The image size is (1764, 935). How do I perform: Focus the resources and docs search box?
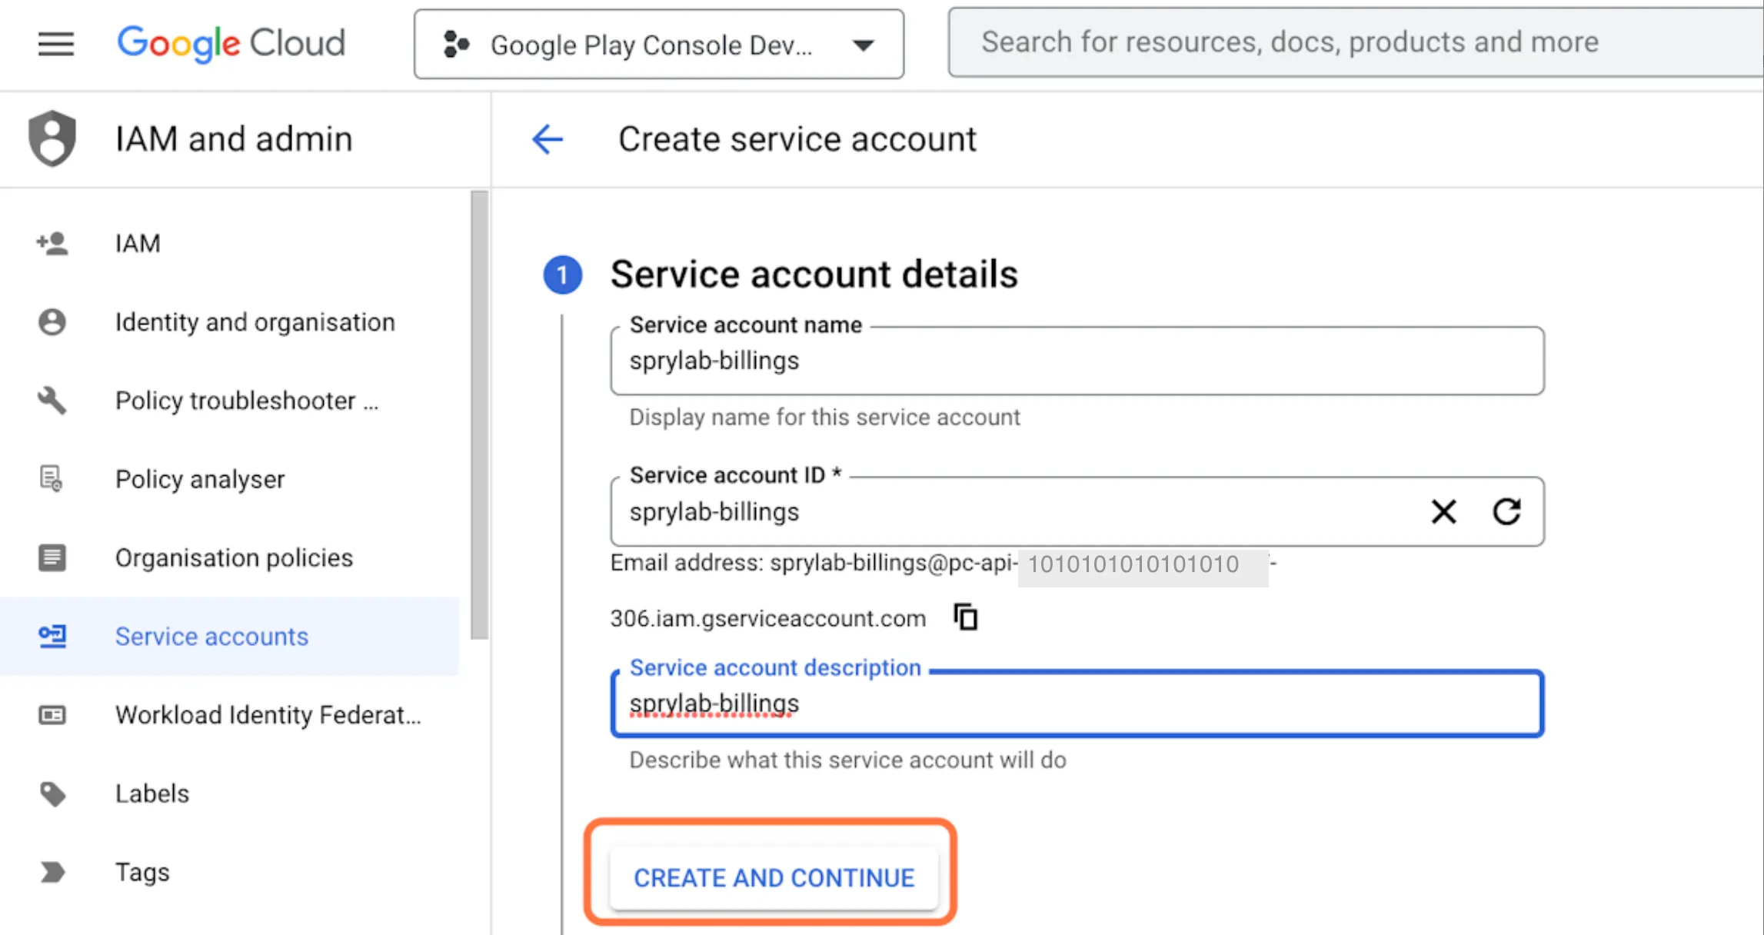[1356, 42]
